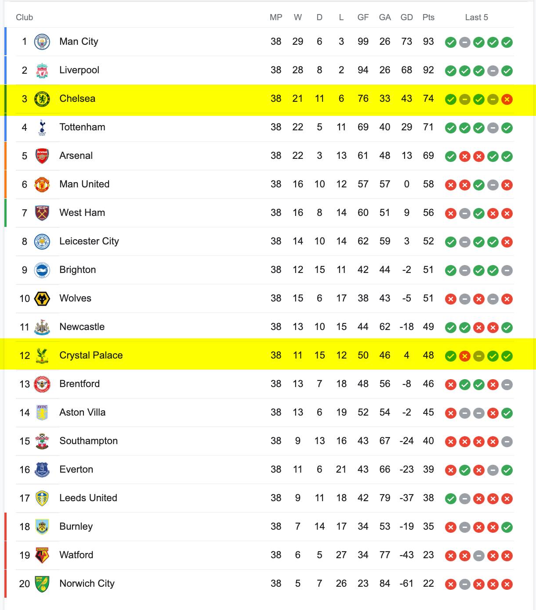Select the GD column header

[407, 17]
